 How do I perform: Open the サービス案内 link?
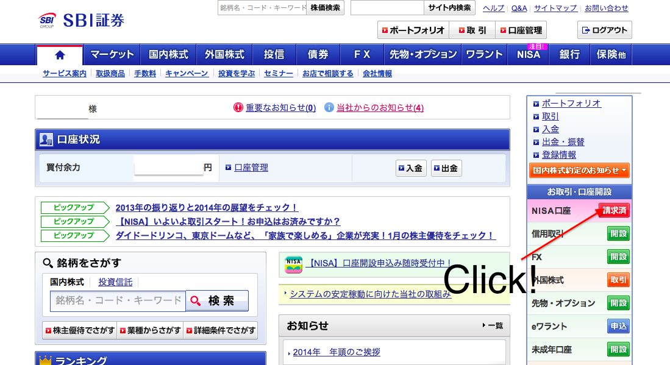(x=65, y=74)
